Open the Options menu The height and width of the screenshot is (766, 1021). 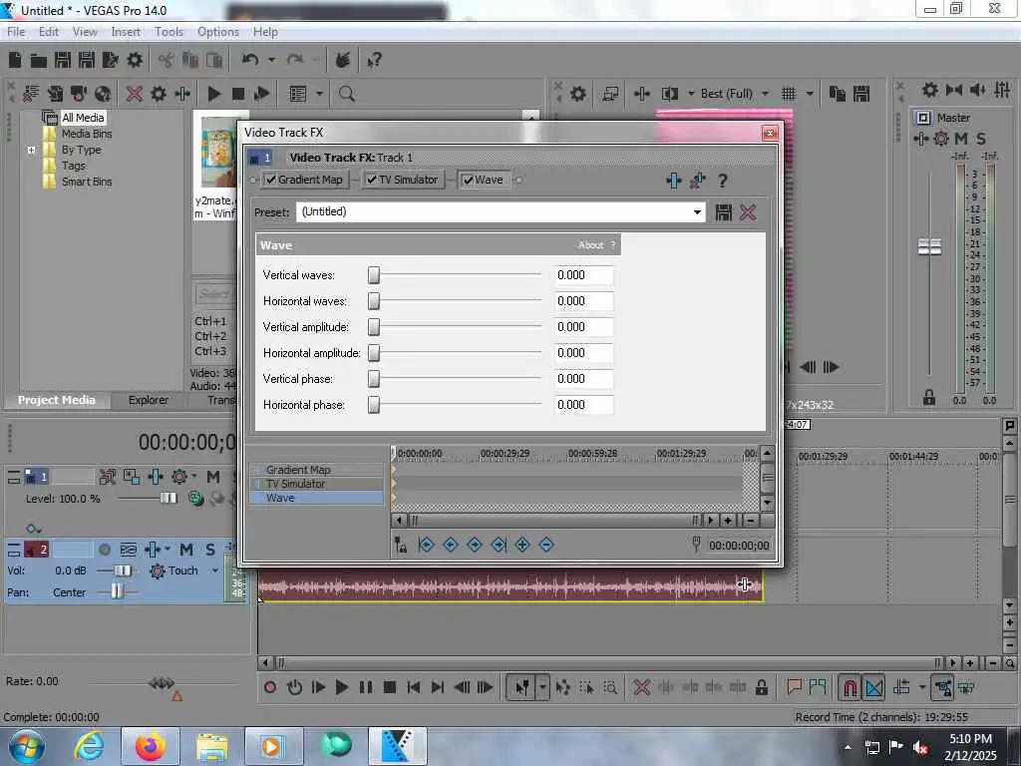tap(218, 31)
